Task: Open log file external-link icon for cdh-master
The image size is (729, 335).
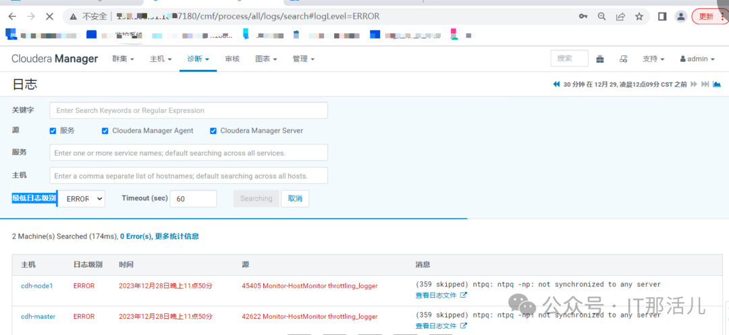Action: point(464,326)
